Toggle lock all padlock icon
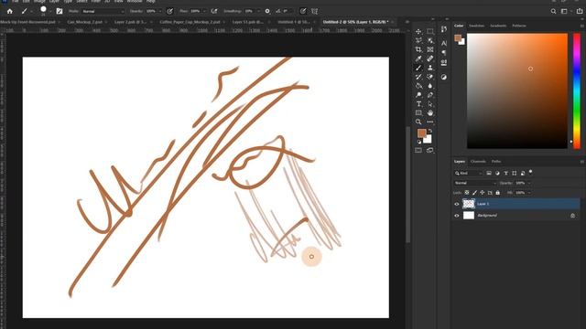 click(x=497, y=193)
